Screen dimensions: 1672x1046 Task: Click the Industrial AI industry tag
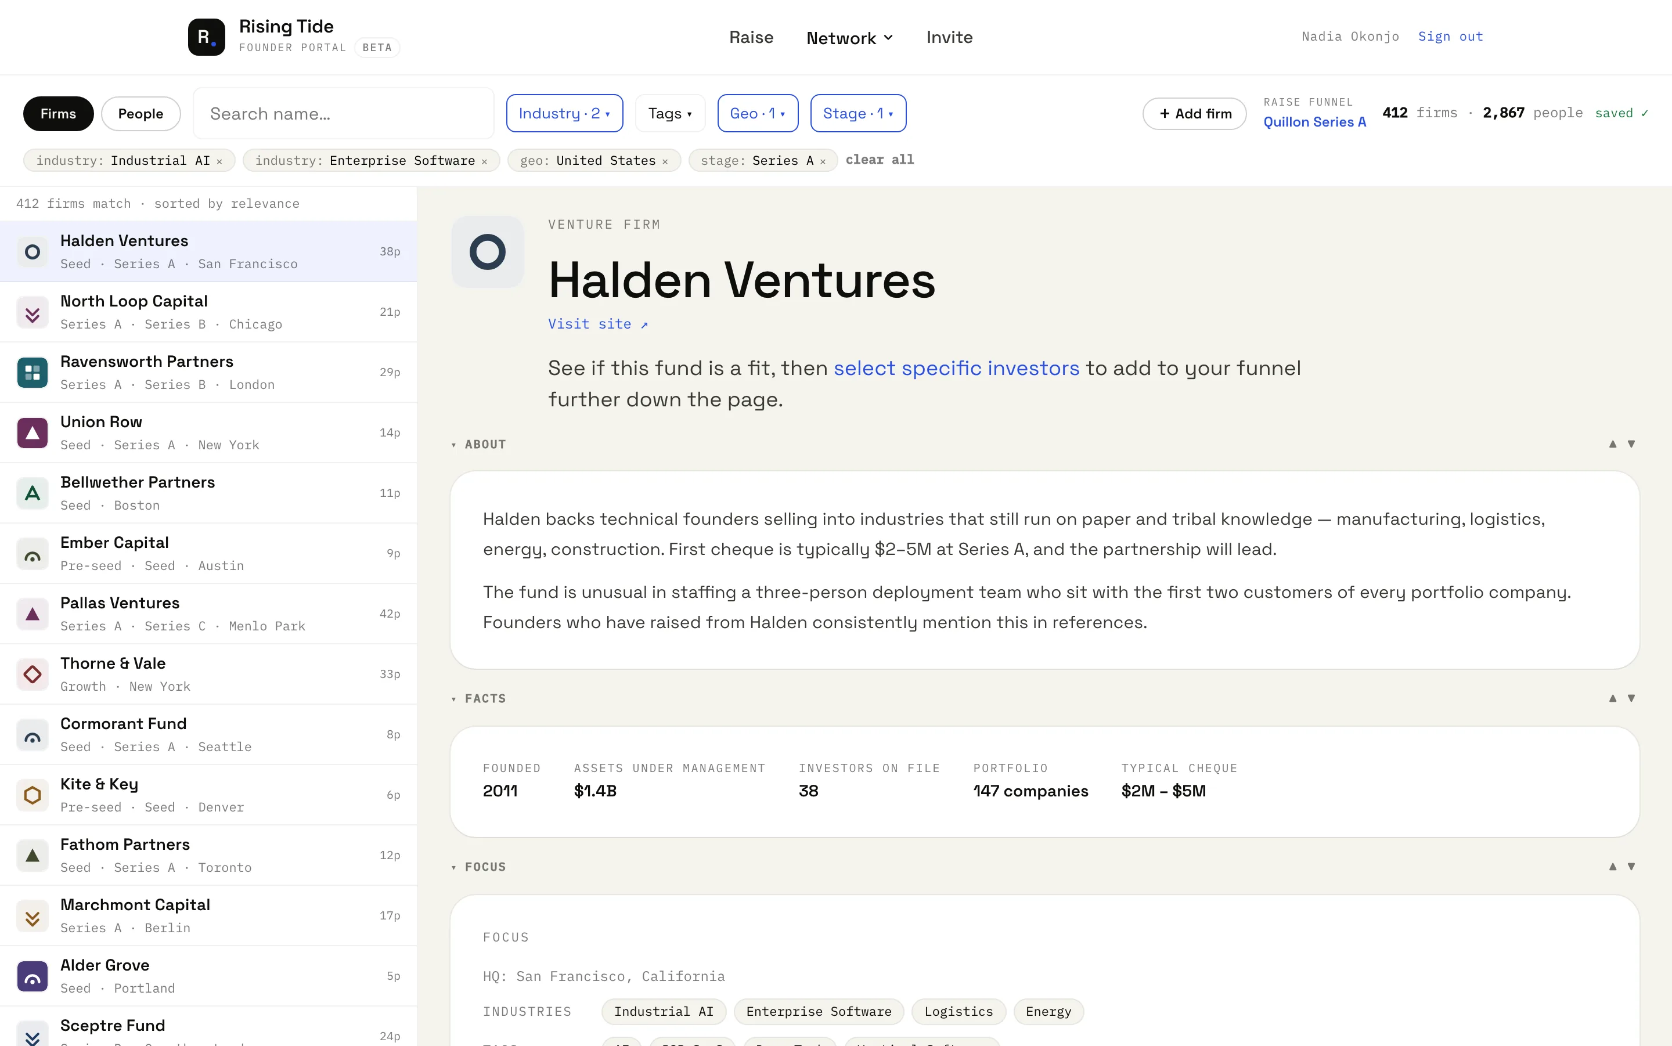(x=664, y=1011)
